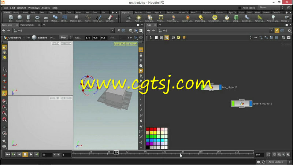Select the sphere_object1 node

[242, 103]
